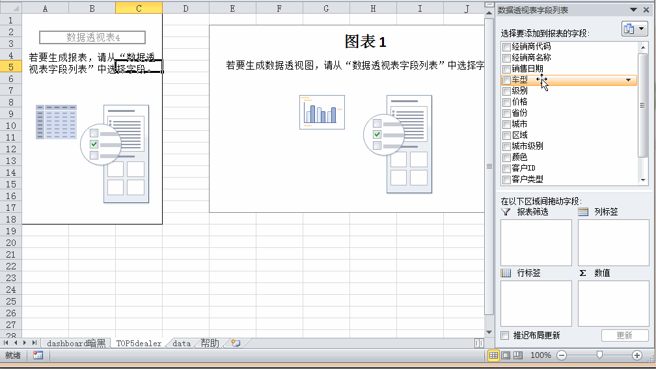Click the 列标签 grid icon
The image size is (656, 369).
click(x=583, y=212)
